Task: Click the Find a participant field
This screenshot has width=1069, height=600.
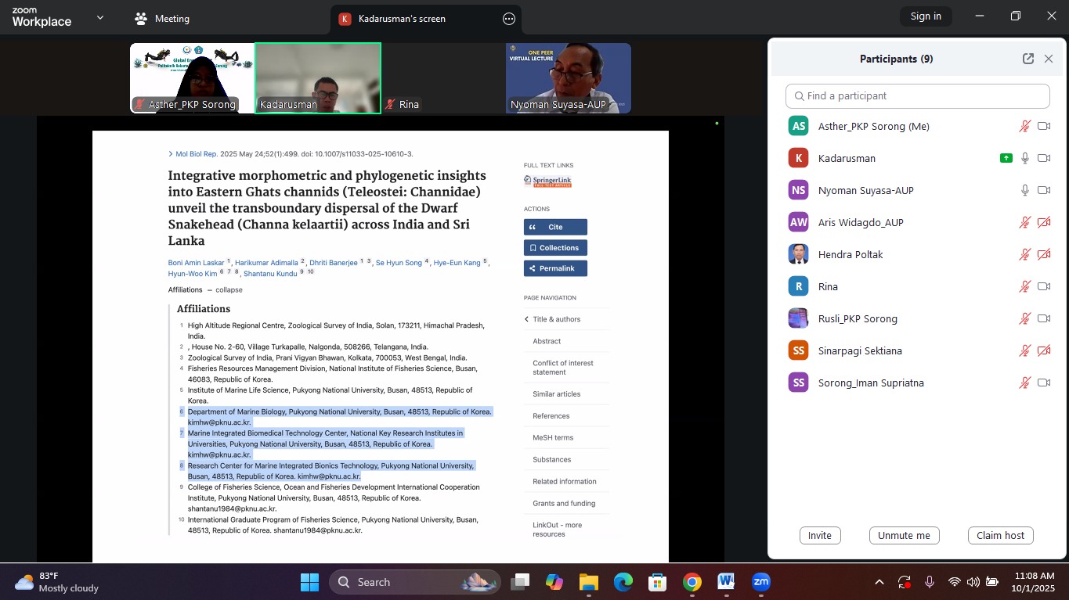Action: (x=917, y=95)
